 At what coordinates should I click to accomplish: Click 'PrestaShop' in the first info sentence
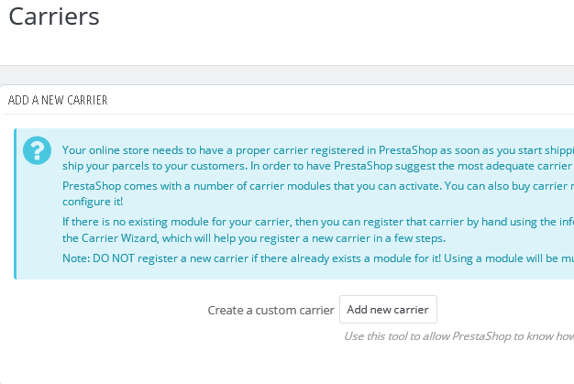(x=408, y=150)
